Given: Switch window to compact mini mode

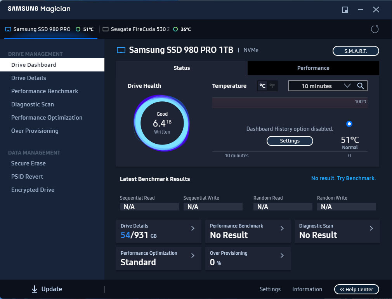Looking at the screenshot, I should (345, 10).
